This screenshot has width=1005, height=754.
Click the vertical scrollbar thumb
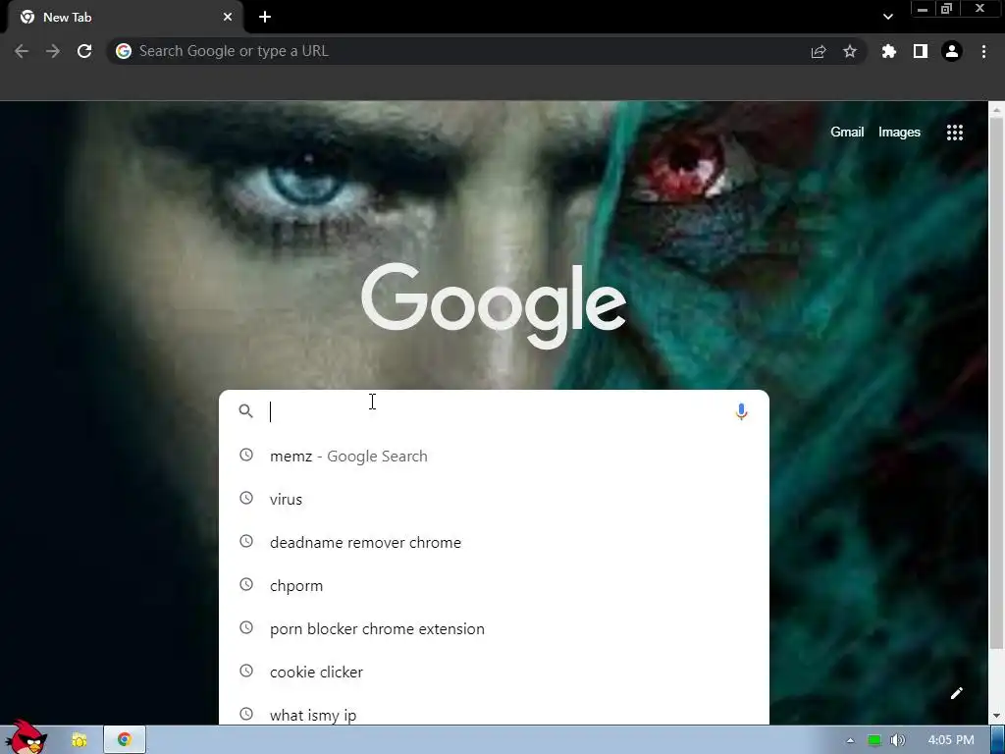coord(996,382)
